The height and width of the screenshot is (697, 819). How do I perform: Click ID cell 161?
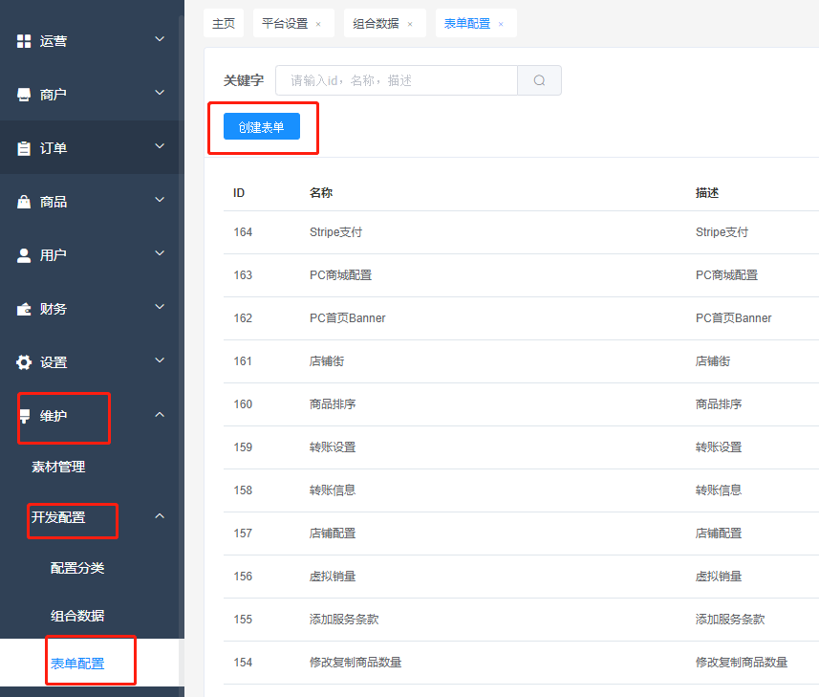(x=243, y=361)
